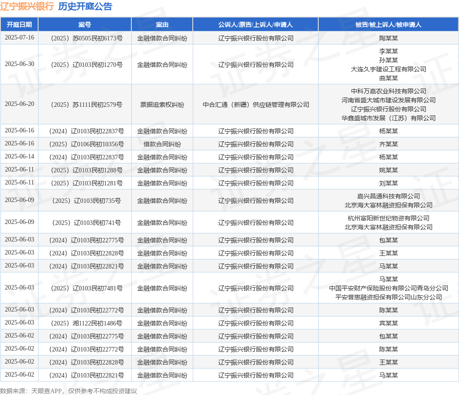The image size is (459, 395).
Task: Click the 金融借款合同纠纷 cell in 姚某某's row
Action: (162, 170)
